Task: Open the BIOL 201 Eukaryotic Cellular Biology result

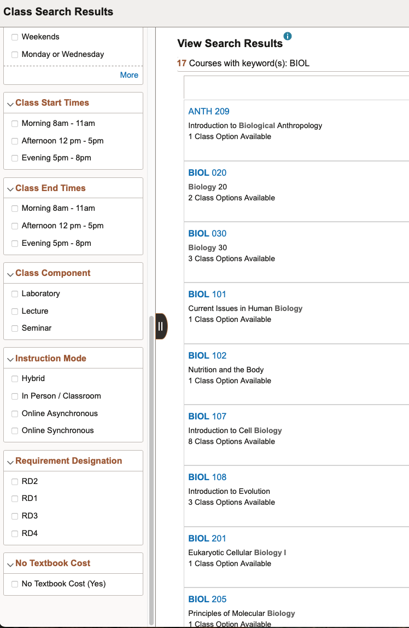Action: (207, 538)
